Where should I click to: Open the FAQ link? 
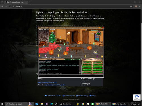[59, 96]
